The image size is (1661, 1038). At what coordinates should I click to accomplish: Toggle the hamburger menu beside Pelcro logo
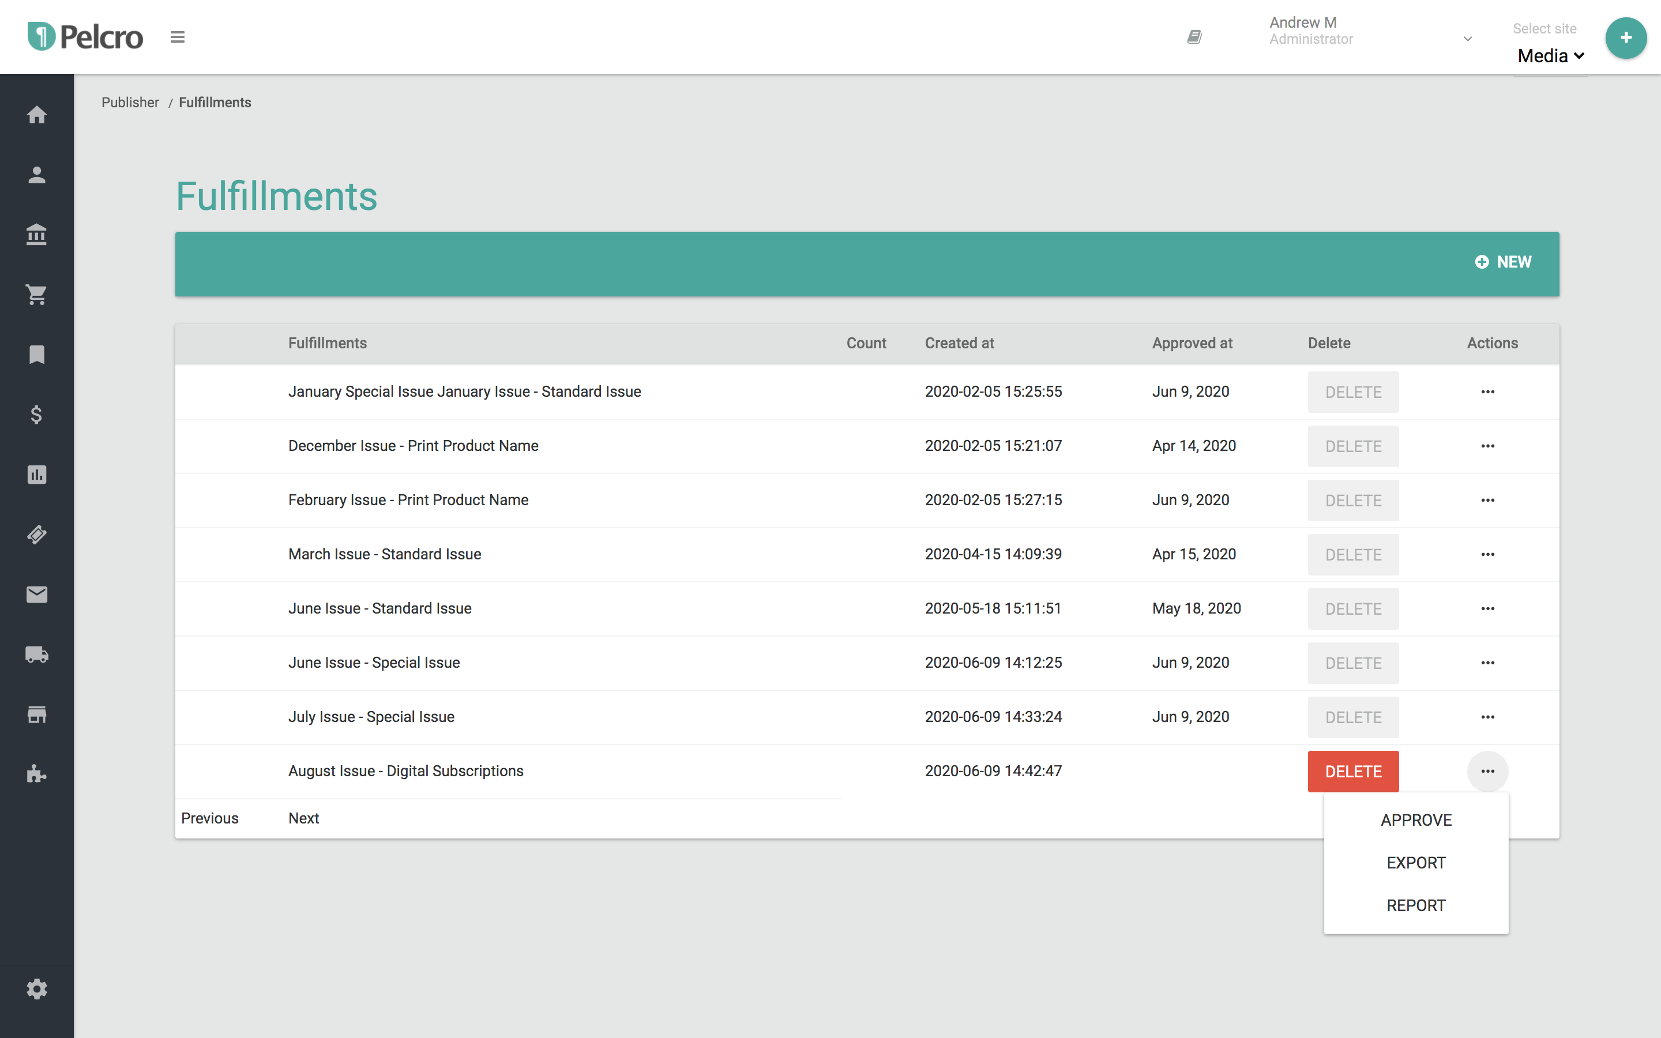pyautogui.click(x=178, y=37)
